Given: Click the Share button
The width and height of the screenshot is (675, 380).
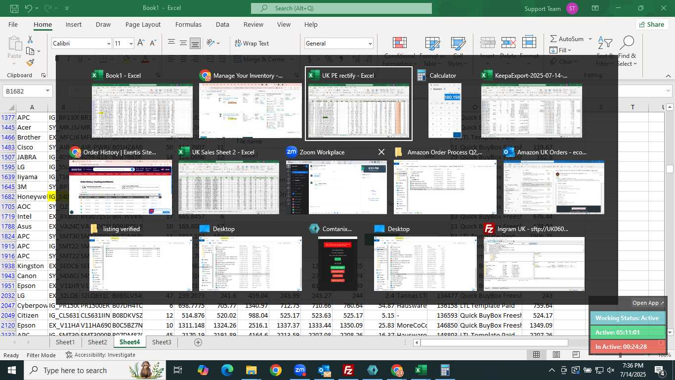Looking at the screenshot, I should (651, 24).
